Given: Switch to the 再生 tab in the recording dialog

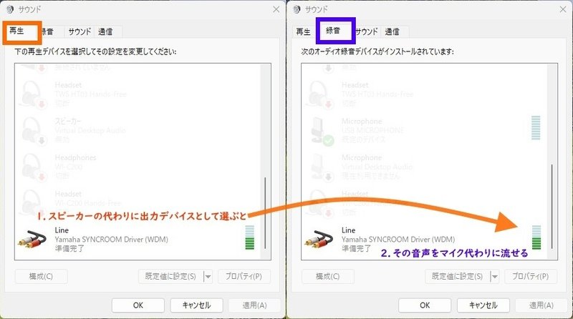Looking at the screenshot, I should pos(303,31).
